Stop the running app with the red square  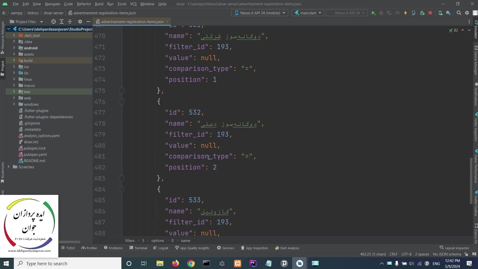pyautogui.click(x=430, y=13)
